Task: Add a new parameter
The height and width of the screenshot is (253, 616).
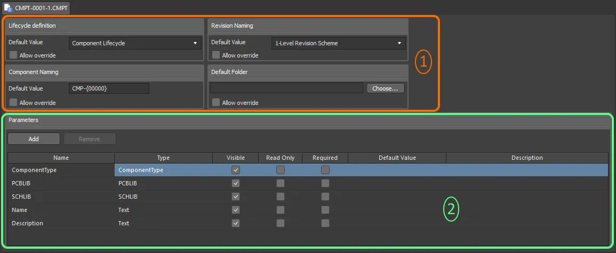Action: [x=34, y=139]
